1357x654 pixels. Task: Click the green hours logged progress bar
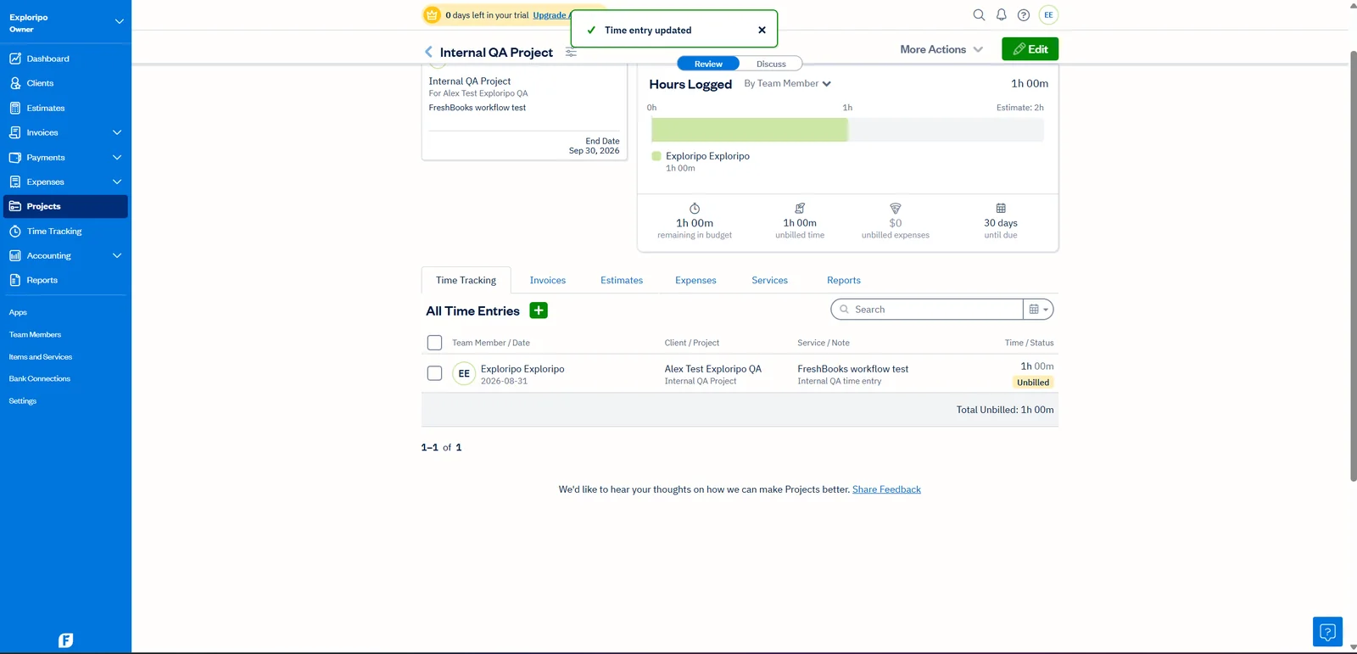(750, 130)
